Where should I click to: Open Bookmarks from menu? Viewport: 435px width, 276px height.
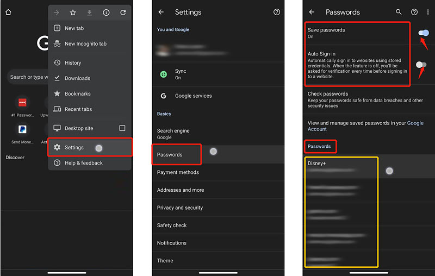90,93
